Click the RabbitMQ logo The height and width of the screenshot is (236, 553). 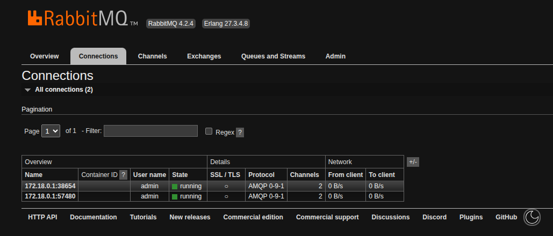pyautogui.click(x=83, y=18)
